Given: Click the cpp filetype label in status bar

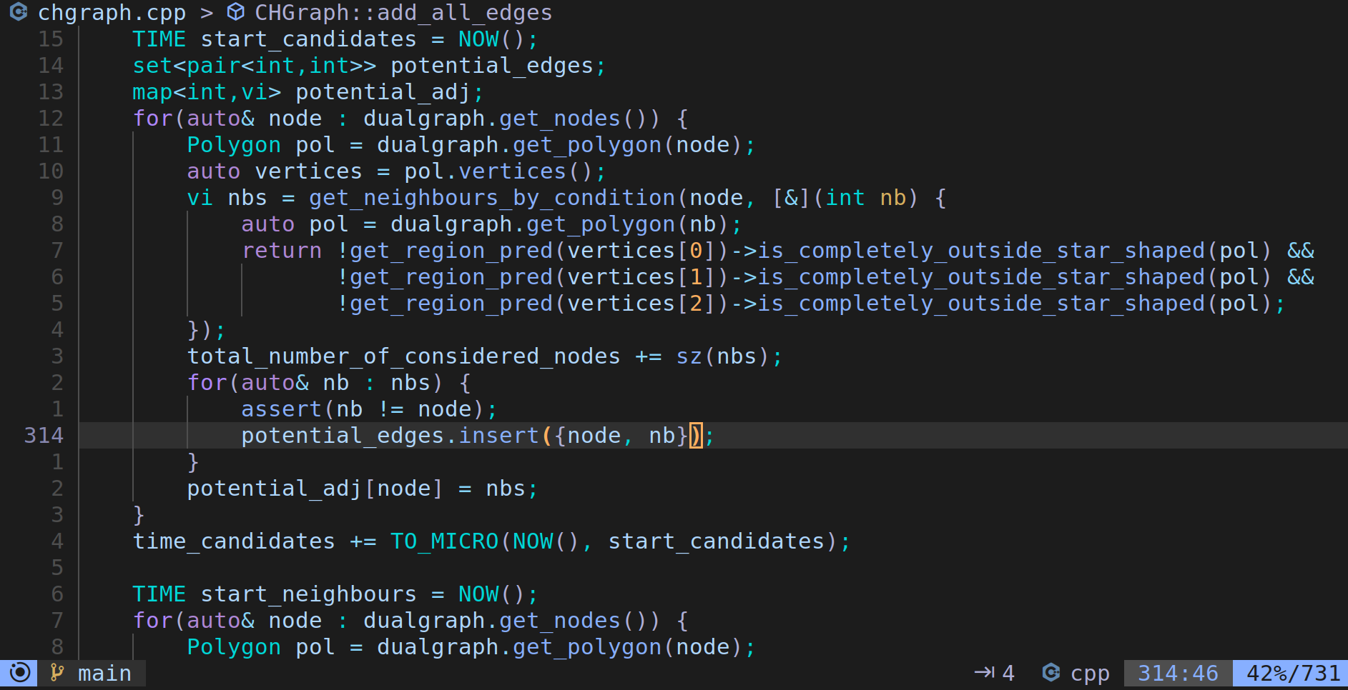Looking at the screenshot, I should coord(1090,674).
